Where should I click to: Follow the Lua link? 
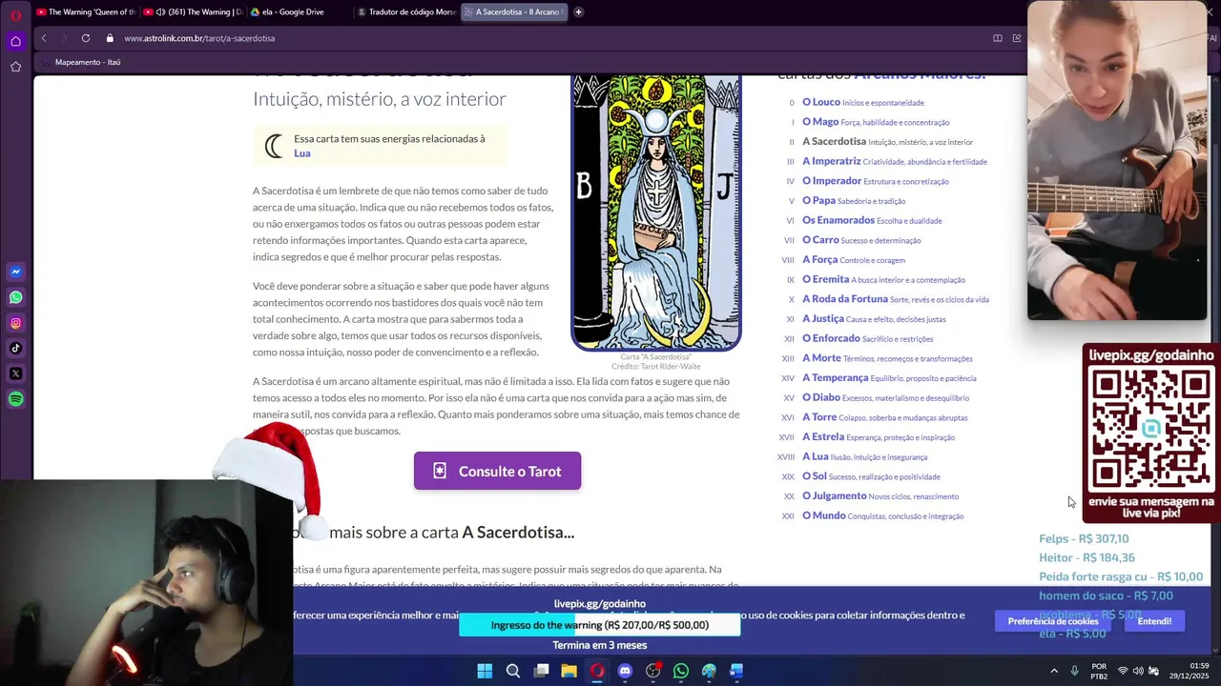click(x=301, y=153)
